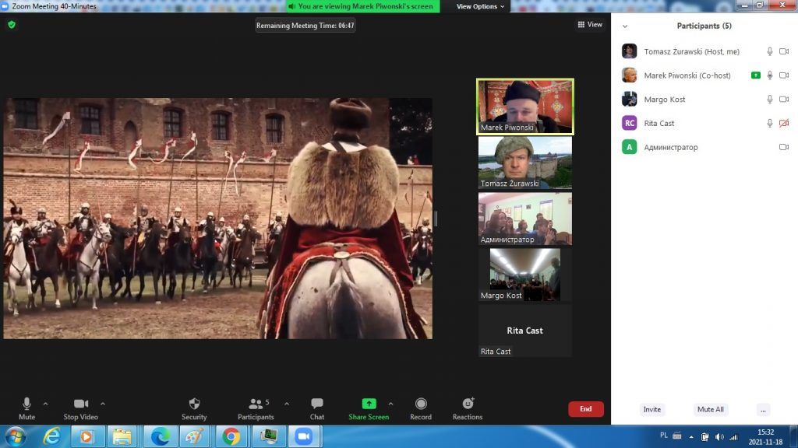Click the Participants icon in toolbar
Image resolution: width=798 pixels, height=448 pixels.
[x=255, y=404]
